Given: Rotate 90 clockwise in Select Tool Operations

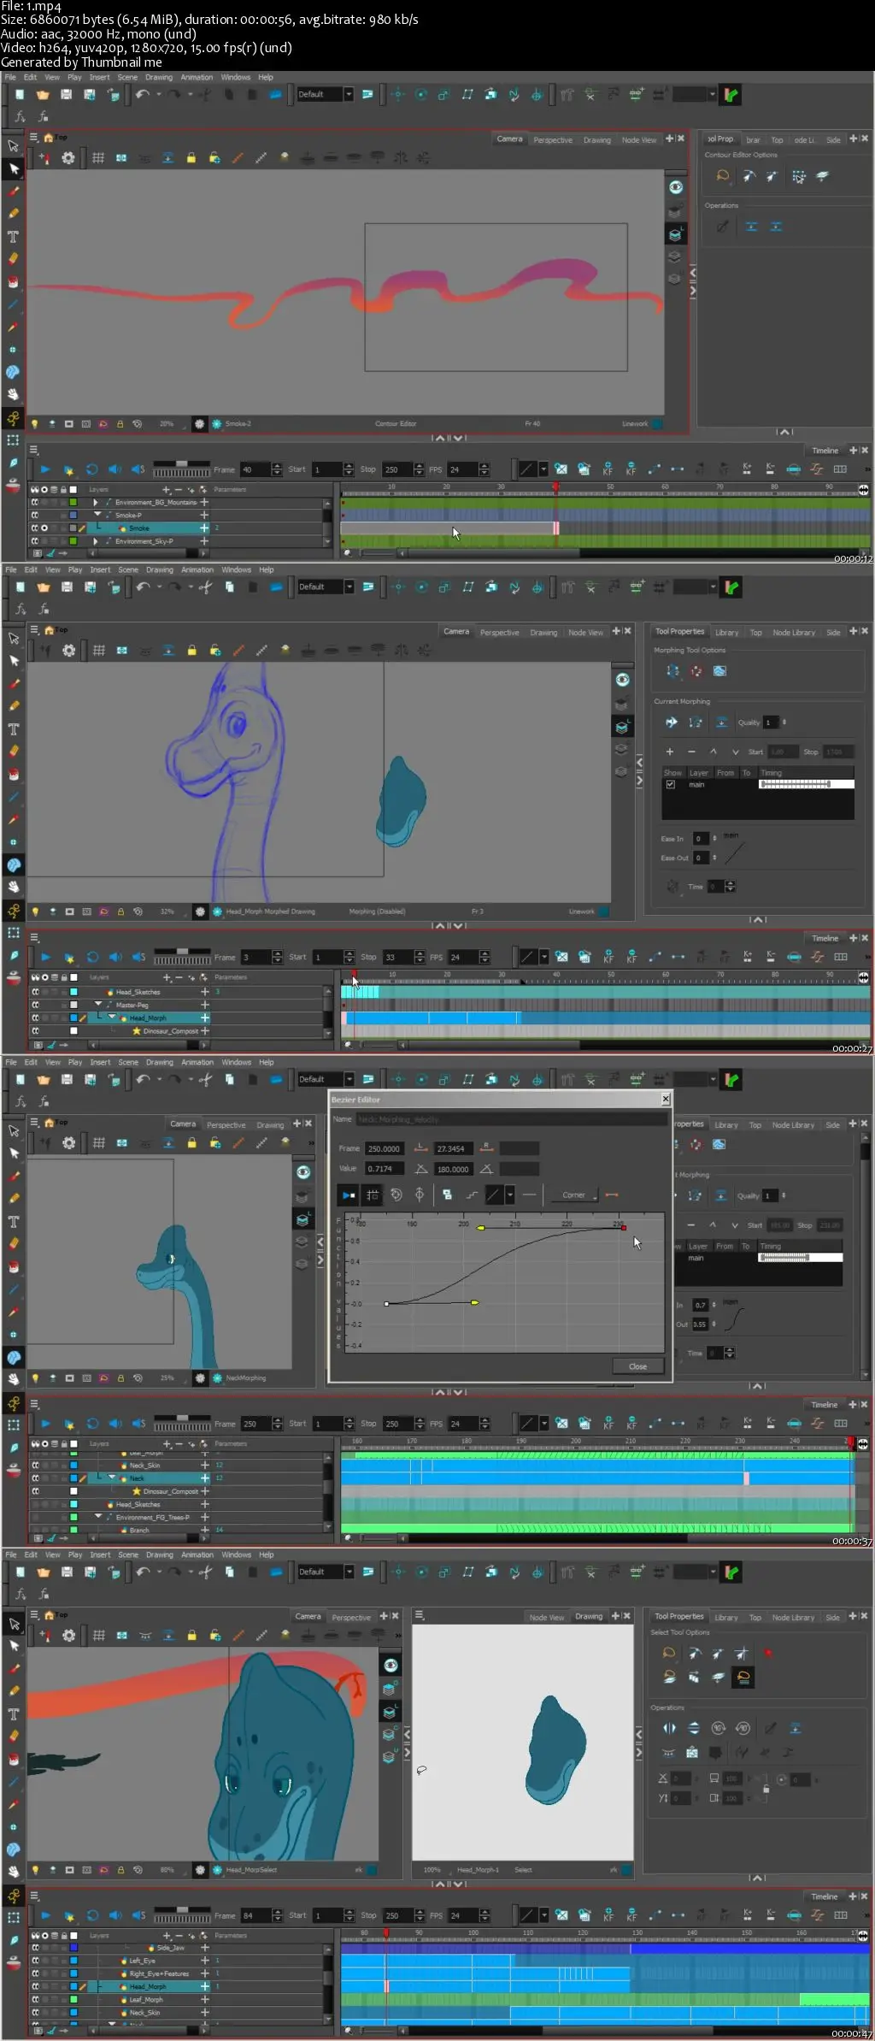Looking at the screenshot, I should tap(719, 1728).
